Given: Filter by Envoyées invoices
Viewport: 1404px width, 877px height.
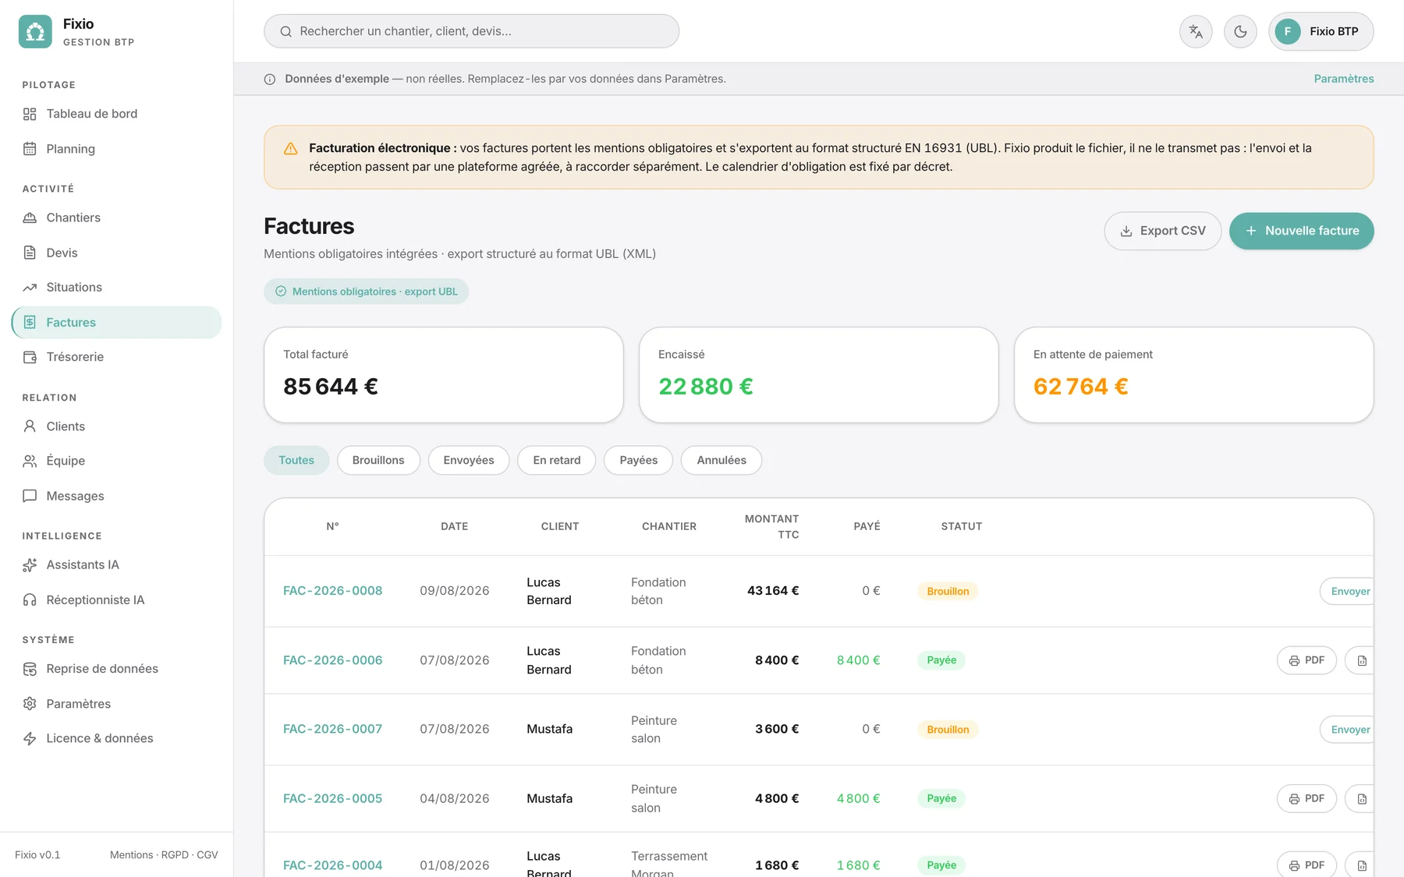Looking at the screenshot, I should click(469, 460).
